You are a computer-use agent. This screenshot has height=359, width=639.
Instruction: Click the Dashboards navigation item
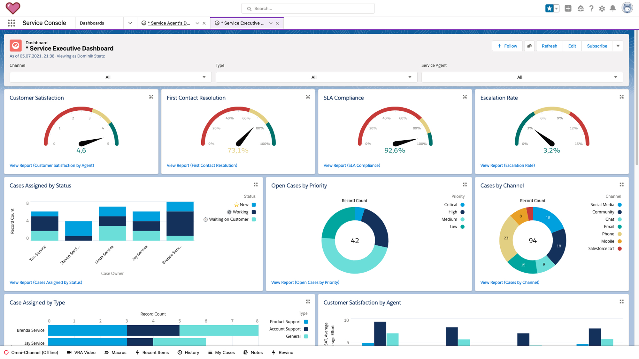tap(92, 23)
